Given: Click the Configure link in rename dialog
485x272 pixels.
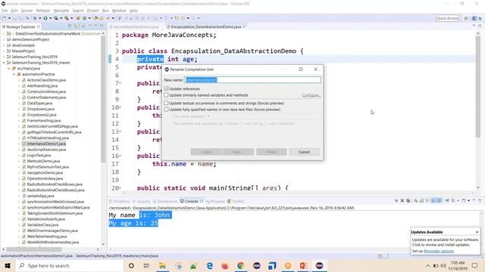Looking at the screenshot, I should coord(311,95).
